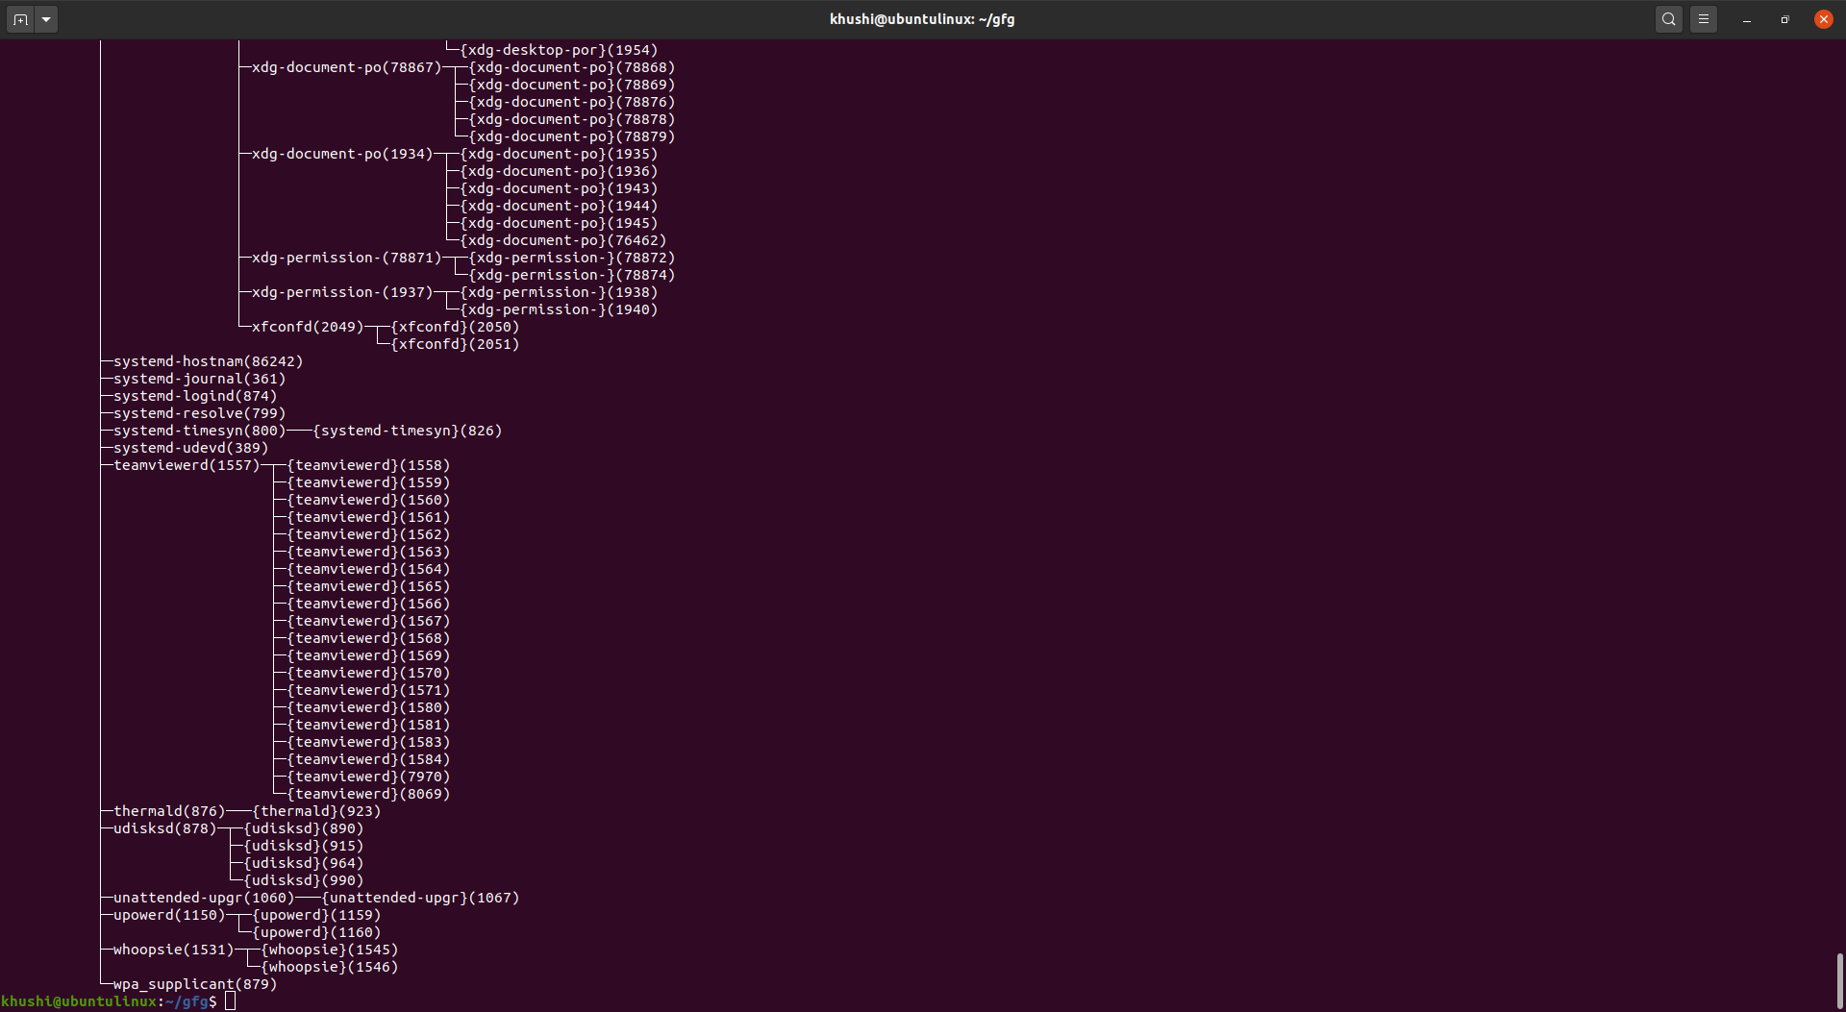This screenshot has height=1012, width=1846.
Task: Click the text {whoopsie}(1546)
Action: tap(330, 967)
